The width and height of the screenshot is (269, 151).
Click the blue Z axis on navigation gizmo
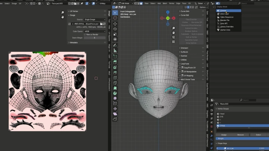[x=168, y=12]
